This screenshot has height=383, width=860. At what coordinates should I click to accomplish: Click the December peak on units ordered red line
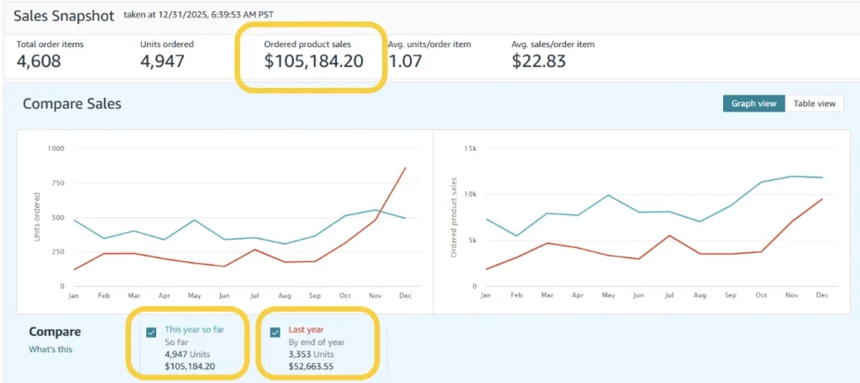pos(406,168)
